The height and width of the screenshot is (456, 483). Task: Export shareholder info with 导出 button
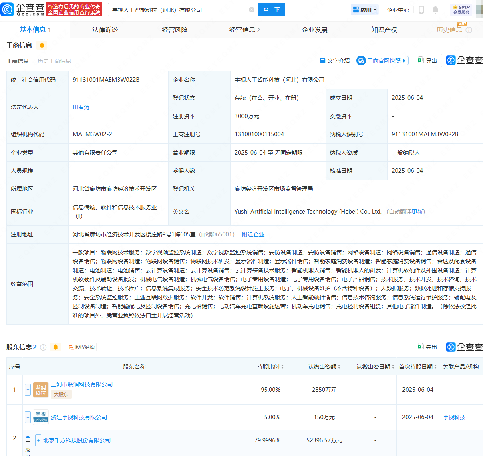point(427,347)
